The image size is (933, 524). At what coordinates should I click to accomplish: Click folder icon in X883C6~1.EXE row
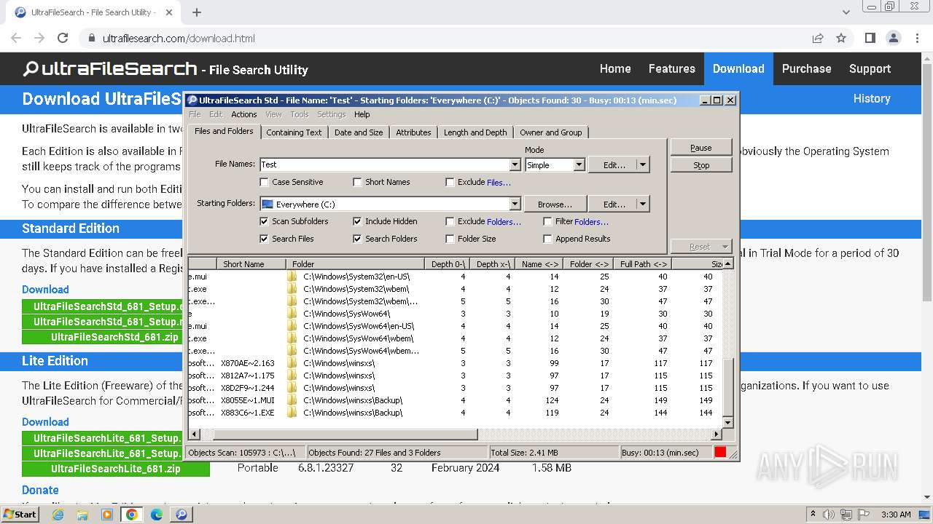click(x=292, y=413)
